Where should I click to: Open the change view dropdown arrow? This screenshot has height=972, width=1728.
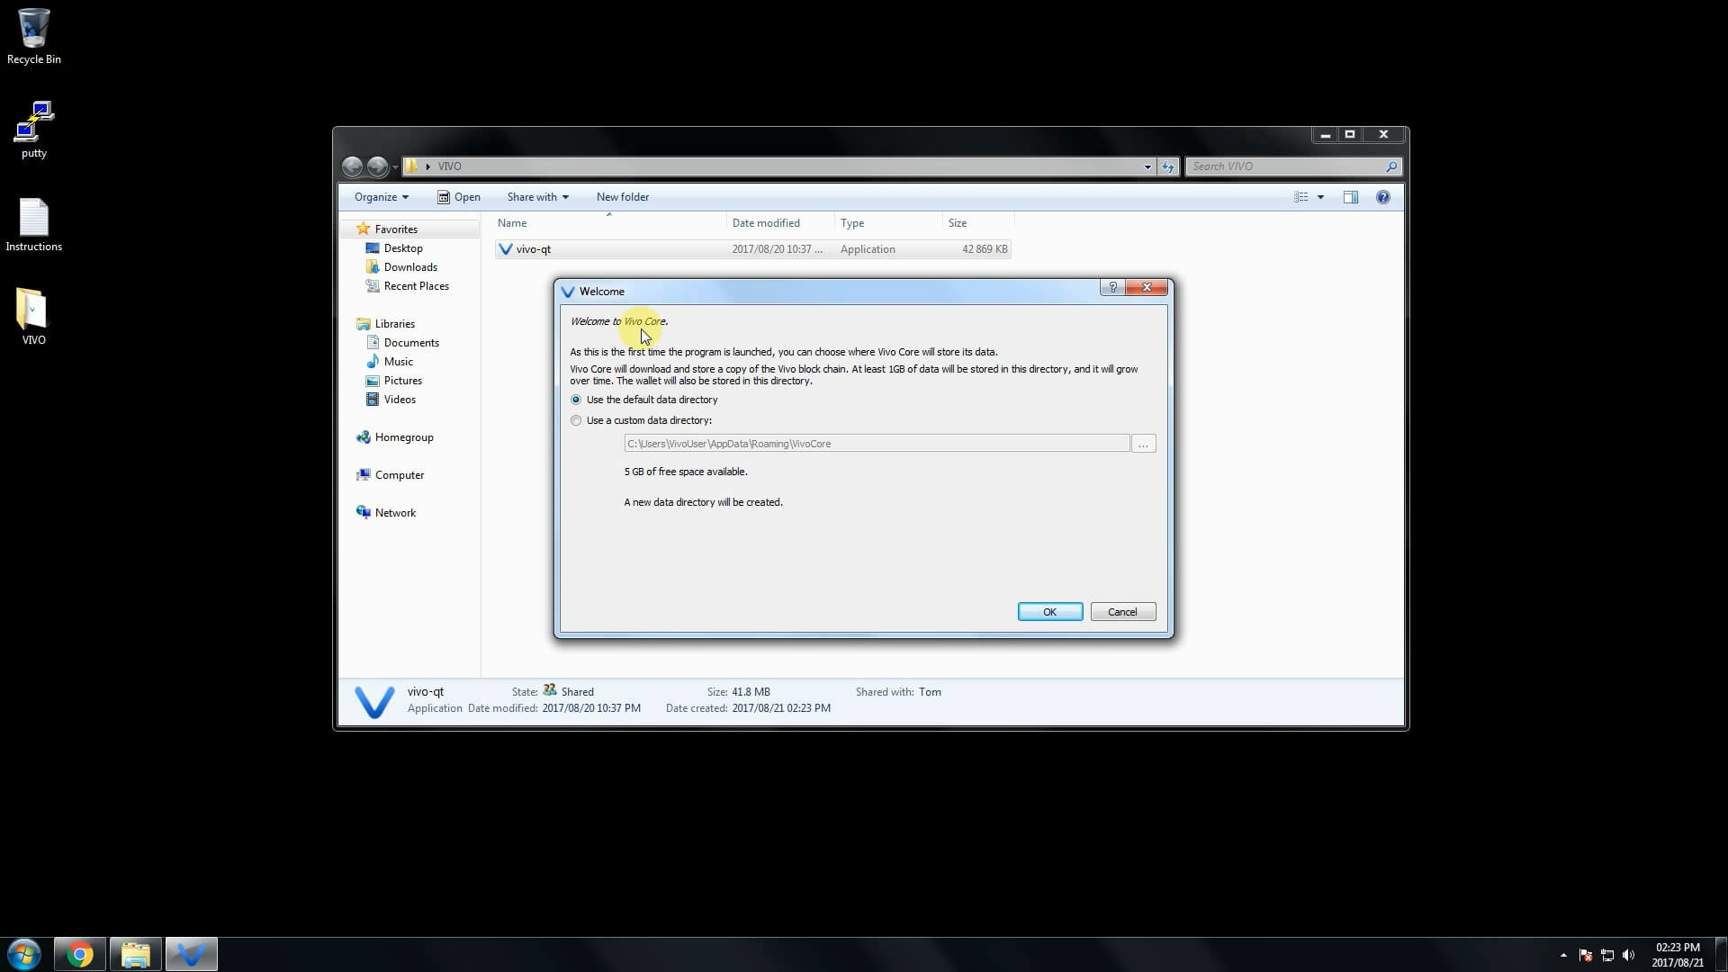[1320, 197]
